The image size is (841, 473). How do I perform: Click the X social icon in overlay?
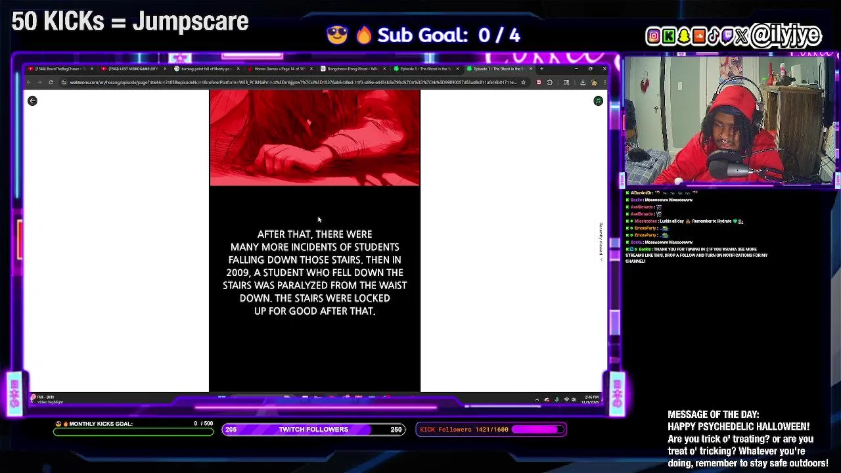[742, 36]
